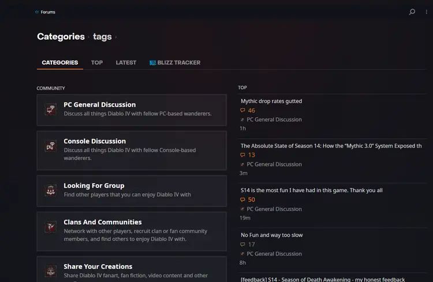
Task: Switch to the Latest tab
Action: [126, 63]
